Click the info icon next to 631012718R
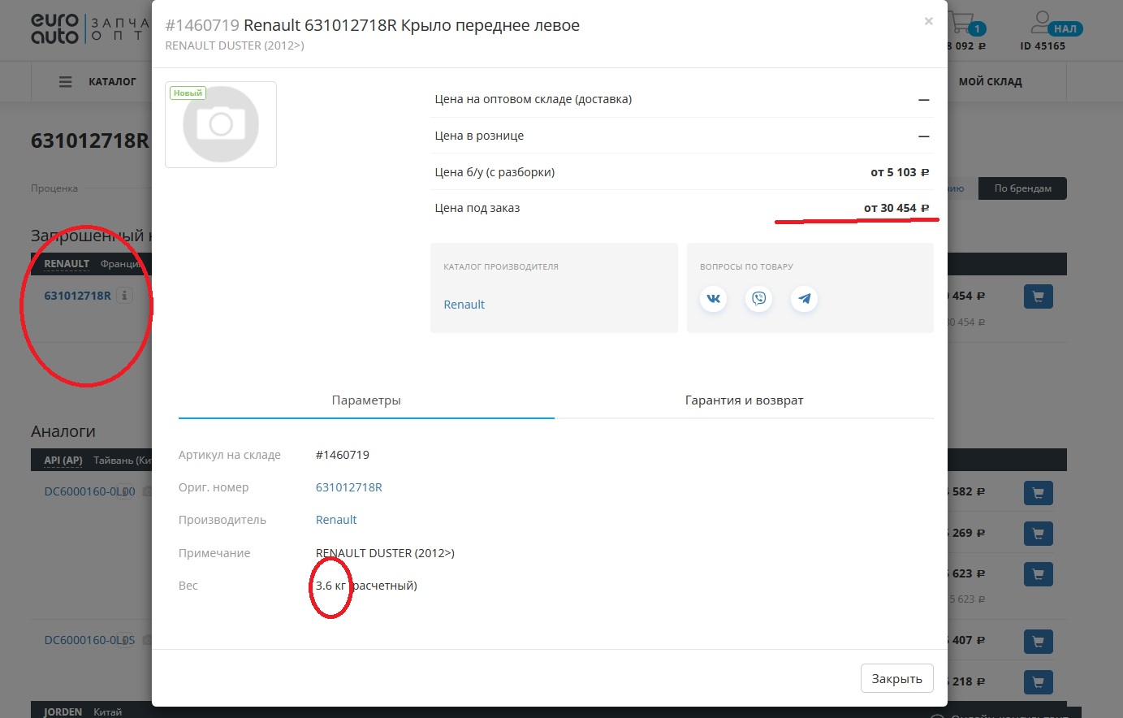 click(124, 296)
